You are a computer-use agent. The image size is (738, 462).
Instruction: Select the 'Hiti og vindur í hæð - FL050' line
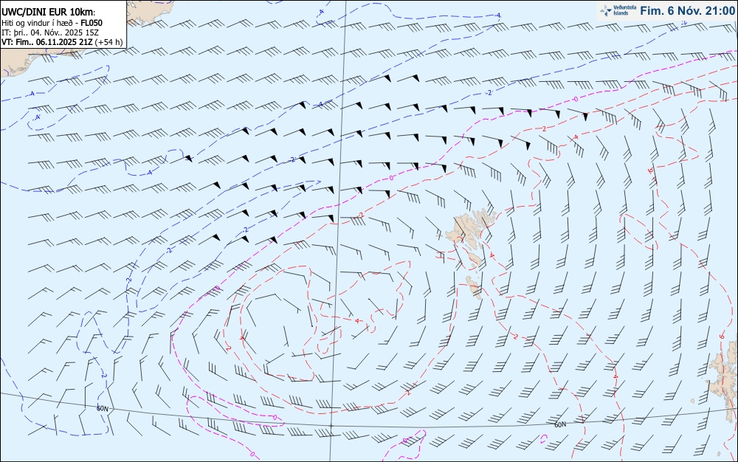(x=52, y=23)
